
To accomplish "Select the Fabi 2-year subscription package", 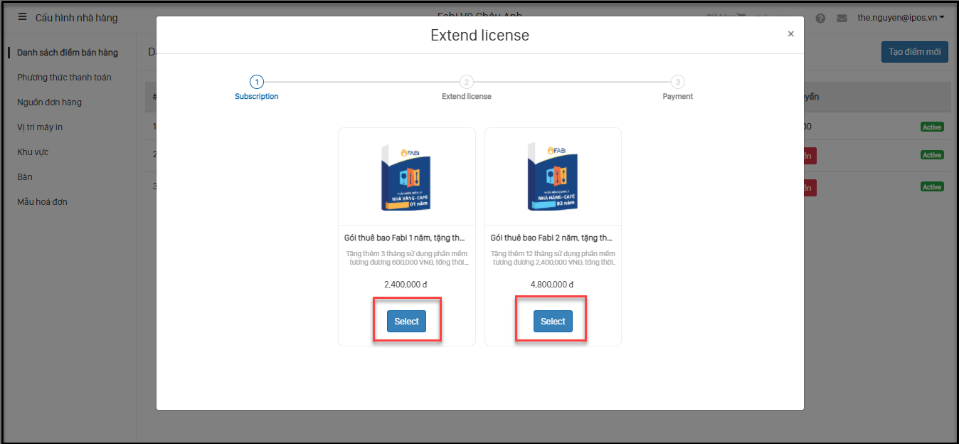I will click(553, 321).
